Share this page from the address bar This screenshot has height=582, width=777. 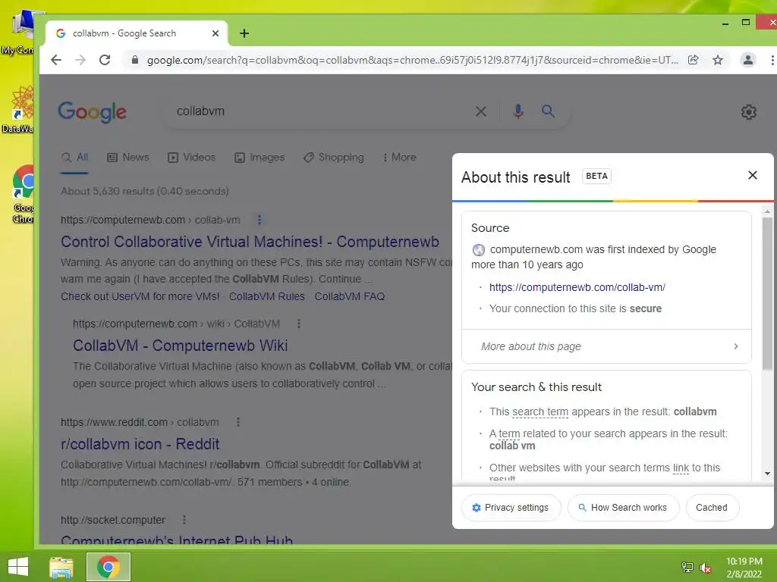coord(694,60)
